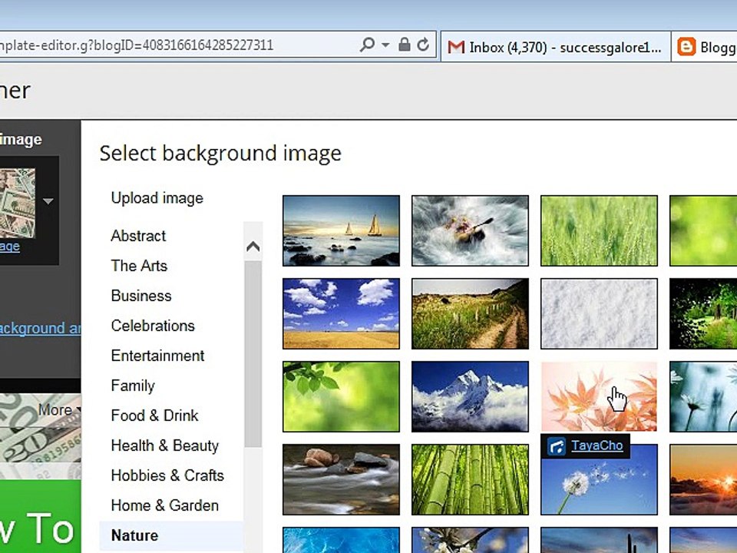Choose The Arts category

tap(139, 266)
